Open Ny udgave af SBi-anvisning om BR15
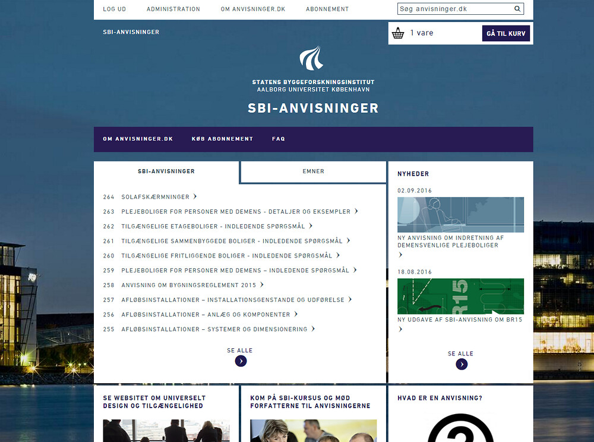 [x=460, y=319]
